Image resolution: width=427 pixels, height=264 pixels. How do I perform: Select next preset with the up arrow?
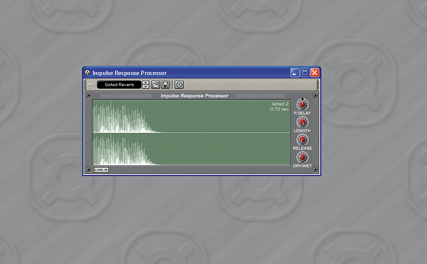(145, 83)
